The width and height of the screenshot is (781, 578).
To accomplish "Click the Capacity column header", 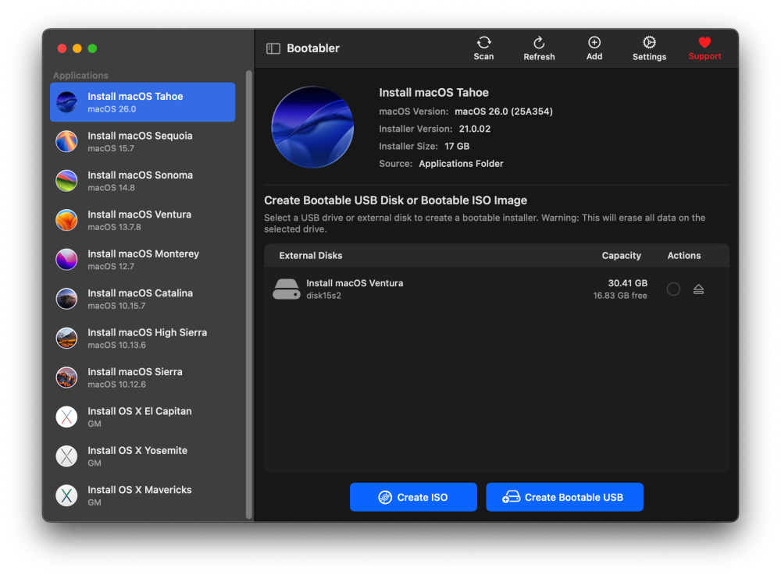I will (x=621, y=255).
